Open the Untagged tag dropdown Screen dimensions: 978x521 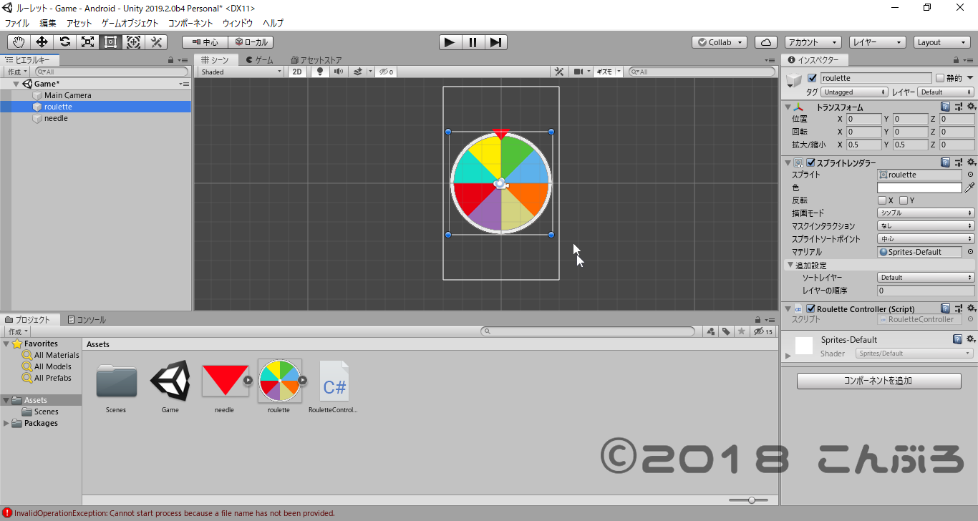pyautogui.click(x=854, y=92)
